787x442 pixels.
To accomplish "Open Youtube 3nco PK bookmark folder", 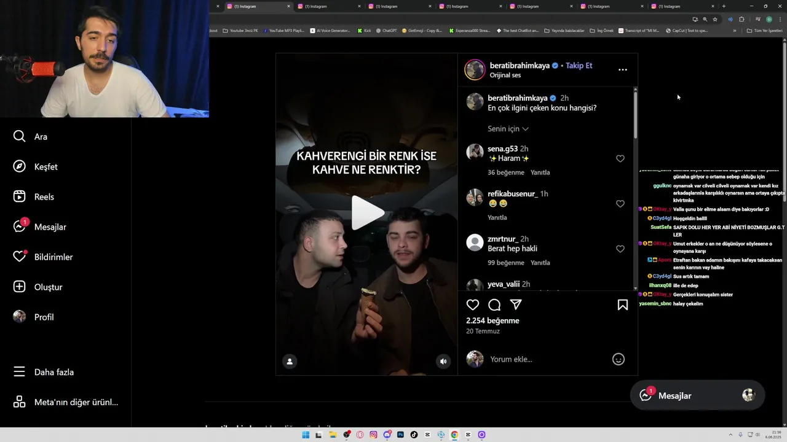I will [240, 31].
